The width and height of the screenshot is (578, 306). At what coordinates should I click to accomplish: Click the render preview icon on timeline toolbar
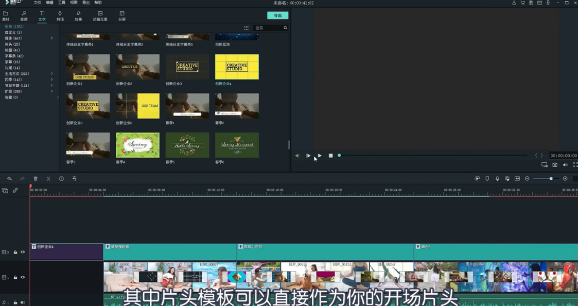click(477, 178)
